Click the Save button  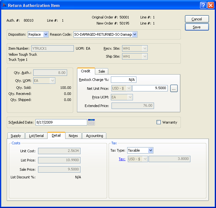(197, 27)
